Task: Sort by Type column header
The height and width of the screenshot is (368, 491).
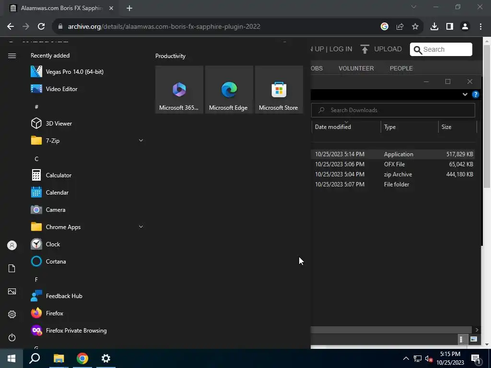Action: [409, 126]
